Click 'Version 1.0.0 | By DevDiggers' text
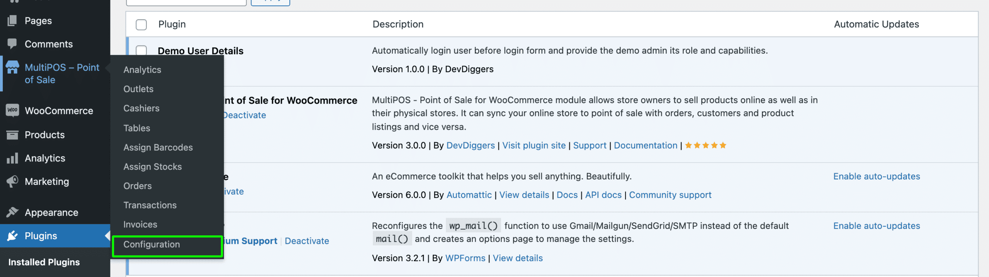Image resolution: width=989 pixels, height=277 pixels. pyautogui.click(x=433, y=69)
